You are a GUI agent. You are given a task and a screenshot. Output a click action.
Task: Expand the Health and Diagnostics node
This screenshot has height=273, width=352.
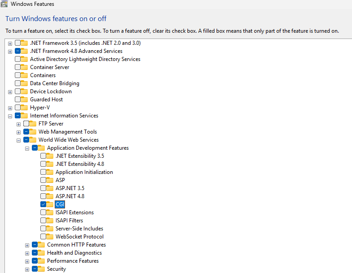[x=27, y=253]
